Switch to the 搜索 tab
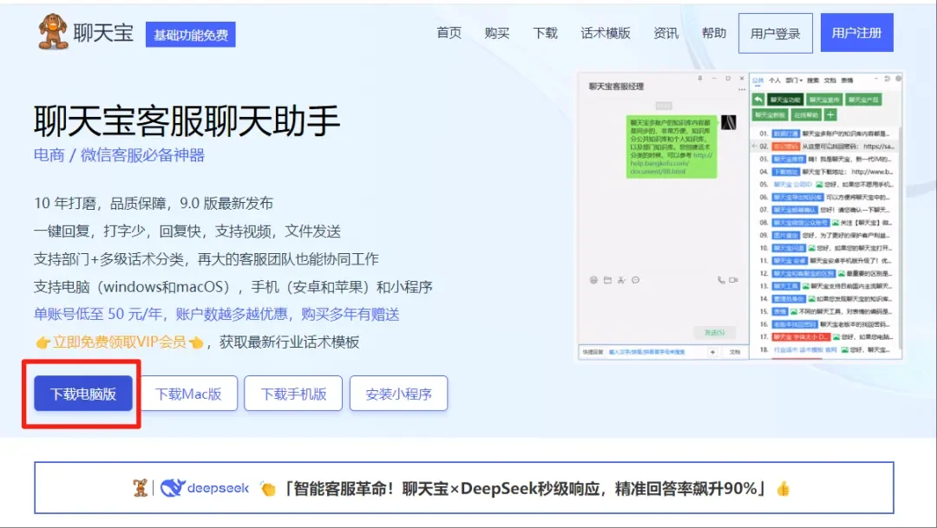This screenshot has height=528, width=937. click(813, 80)
